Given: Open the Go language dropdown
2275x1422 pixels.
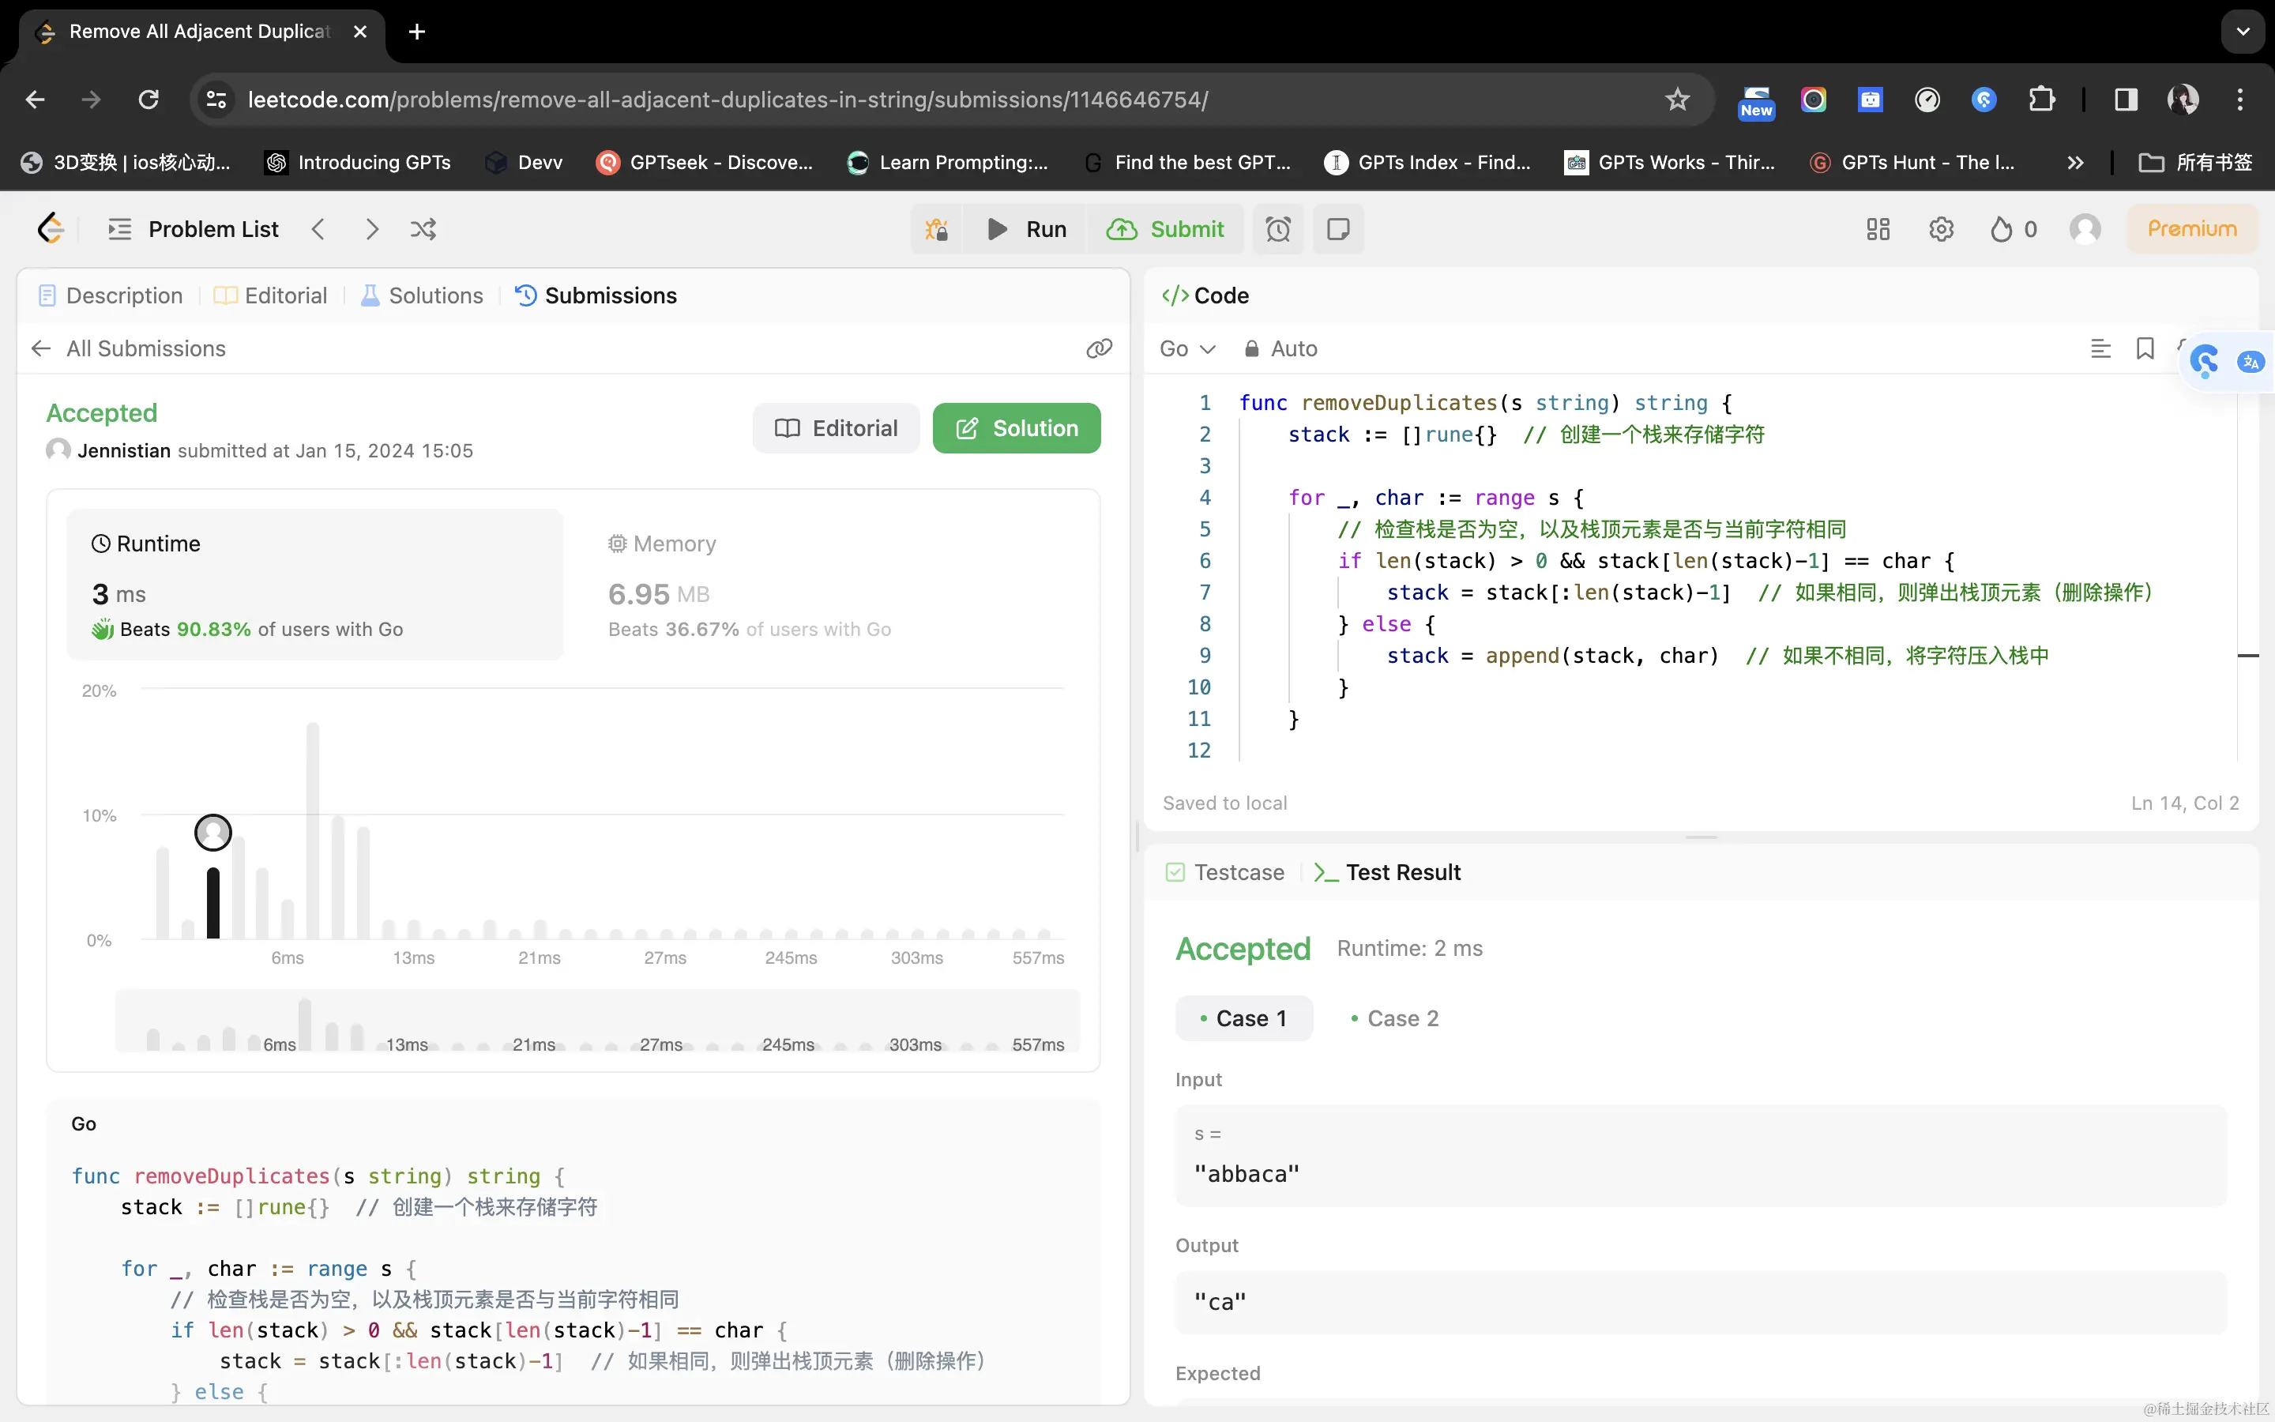Looking at the screenshot, I should click(1187, 349).
